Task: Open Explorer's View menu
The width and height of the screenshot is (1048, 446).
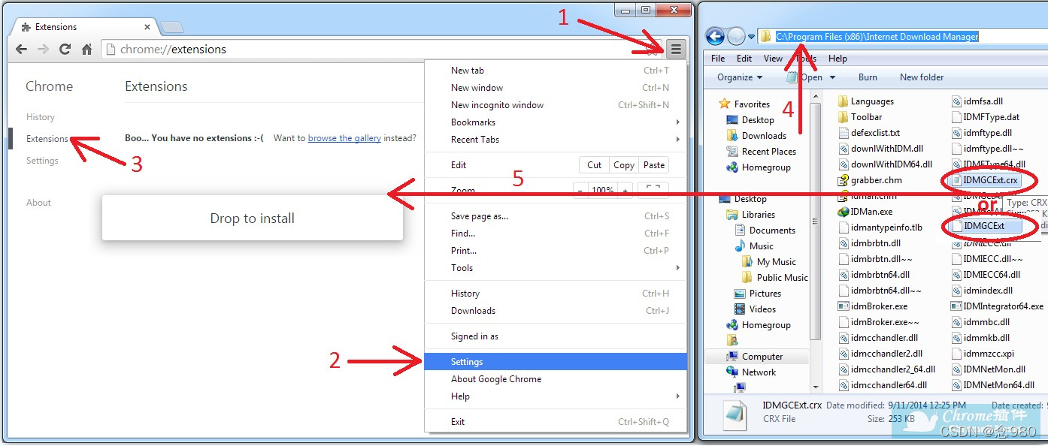Action: point(773,59)
